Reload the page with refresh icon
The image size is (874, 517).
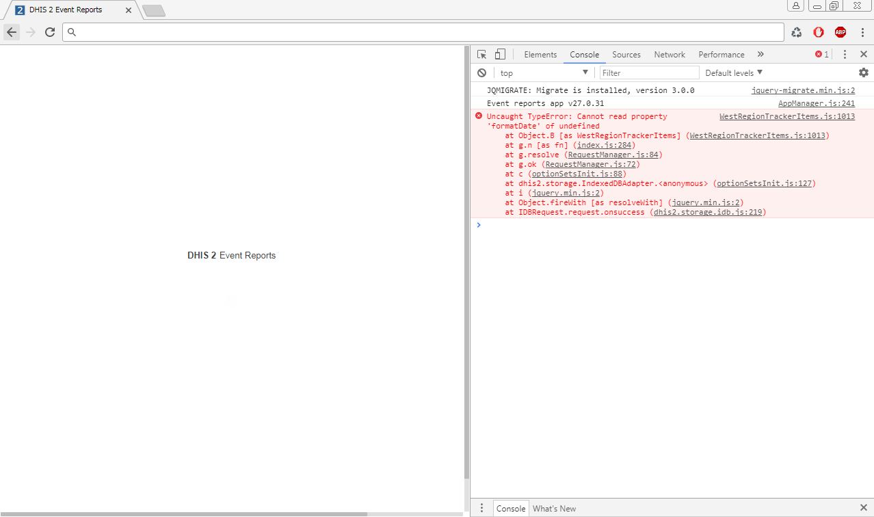[x=50, y=32]
